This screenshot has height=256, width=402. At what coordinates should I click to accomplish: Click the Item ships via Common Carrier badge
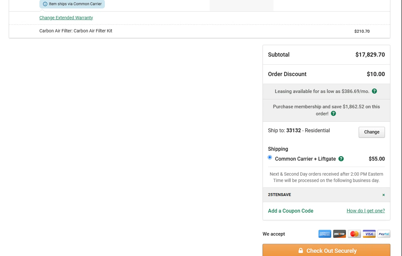[72, 4]
